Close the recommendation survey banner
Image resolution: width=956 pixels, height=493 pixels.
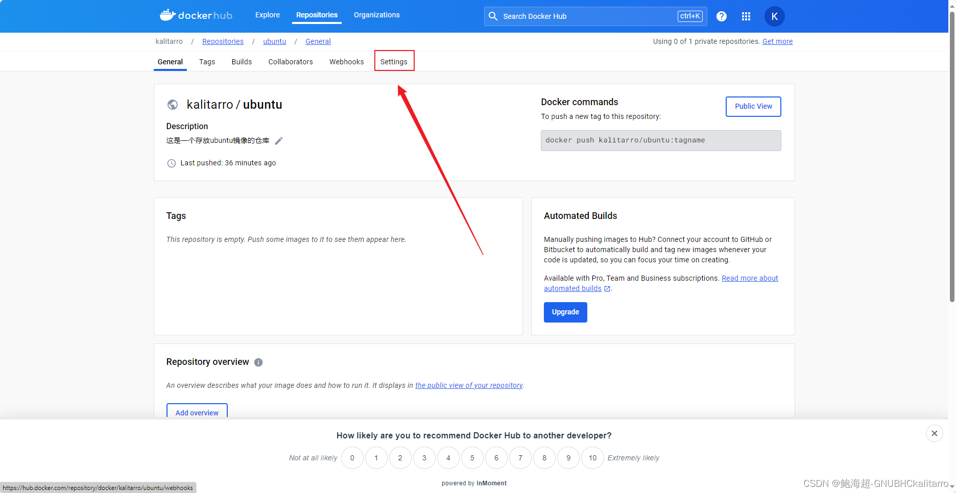pyautogui.click(x=935, y=433)
